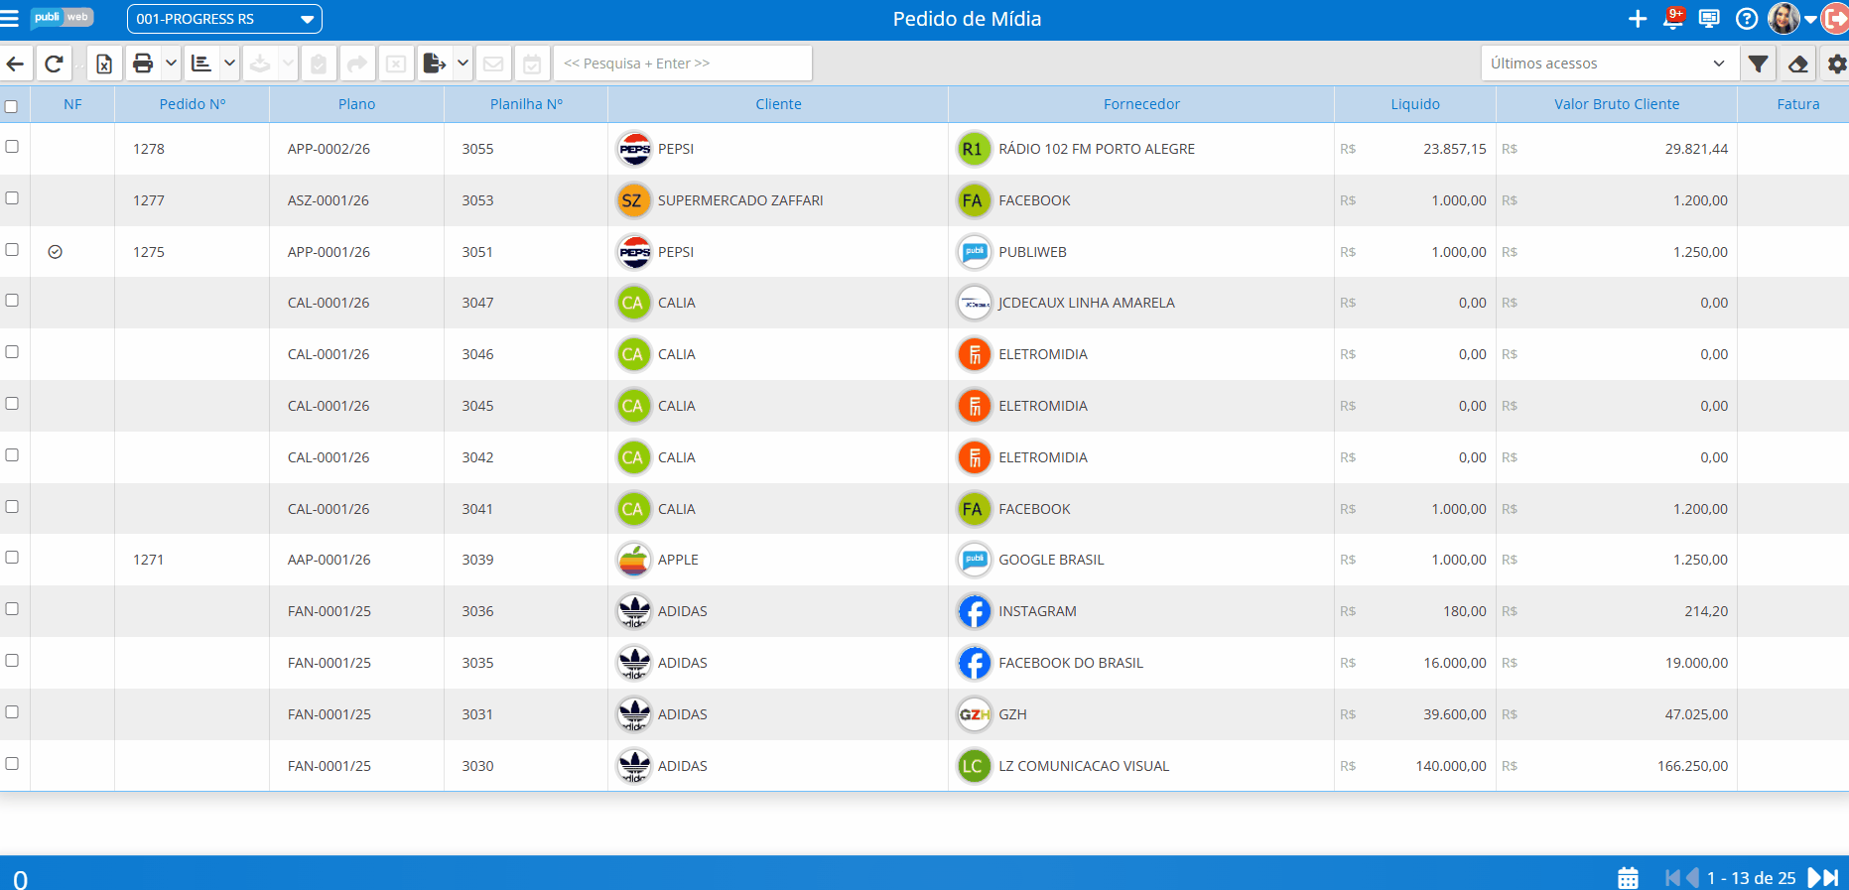Go to the next page of results

click(1814, 878)
